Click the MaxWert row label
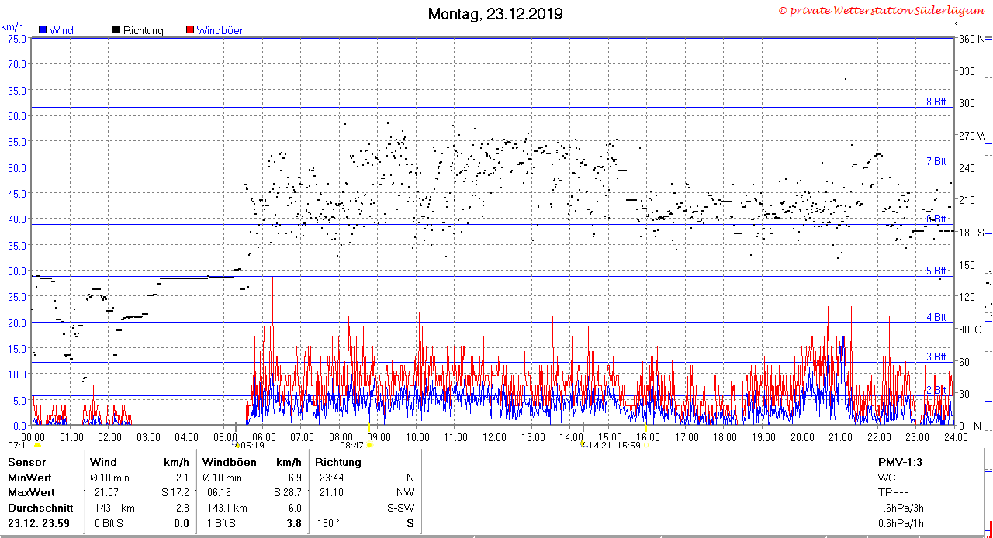The height and width of the screenshot is (538, 993). pos(29,492)
